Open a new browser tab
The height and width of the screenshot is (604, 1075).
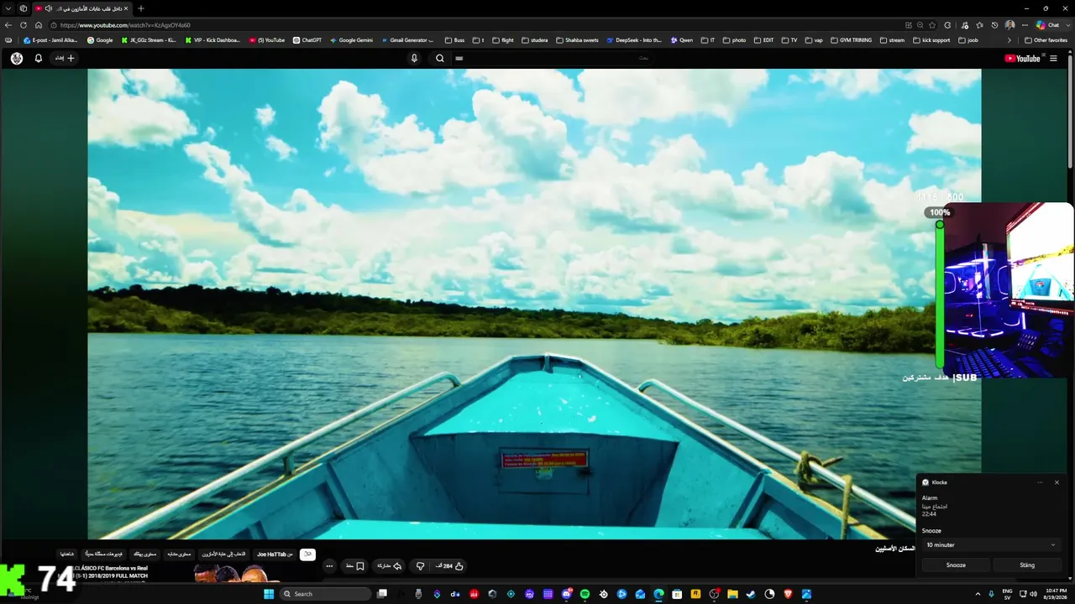pyautogui.click(x=141, y=8)
